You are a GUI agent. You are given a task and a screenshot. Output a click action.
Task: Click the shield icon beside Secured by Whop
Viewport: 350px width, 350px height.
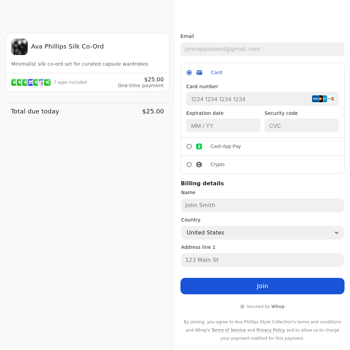(x=242, y=307)
